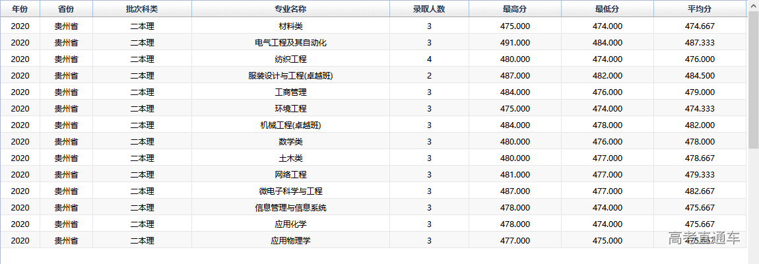The width and height of the screenshot is (759, 264).
Task: Sort by the 最高分 column header
Action: tap(515, 9)
